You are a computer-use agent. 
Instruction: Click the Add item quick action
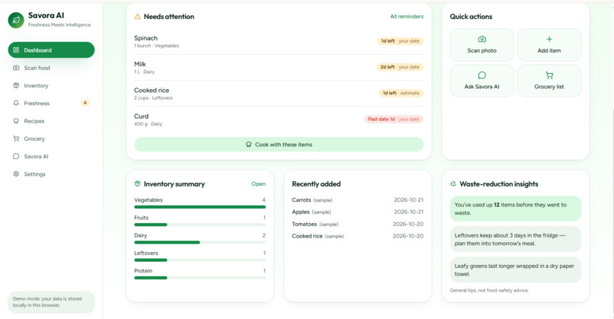click(x=549, y=45)
